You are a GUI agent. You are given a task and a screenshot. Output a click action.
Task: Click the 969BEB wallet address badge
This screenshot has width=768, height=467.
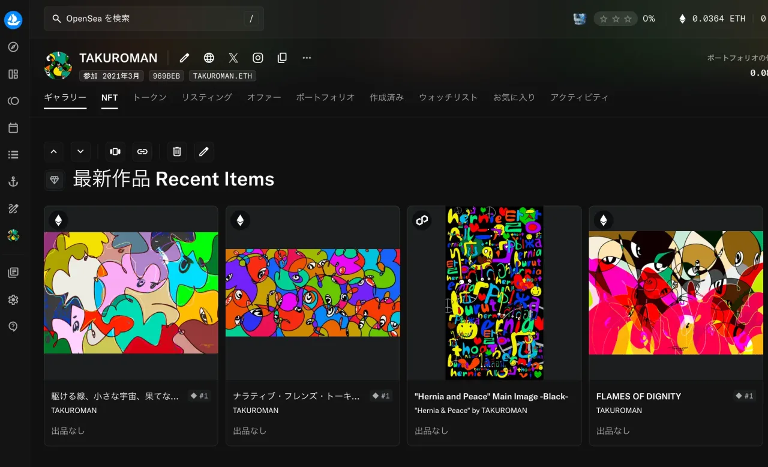point(166,76)
